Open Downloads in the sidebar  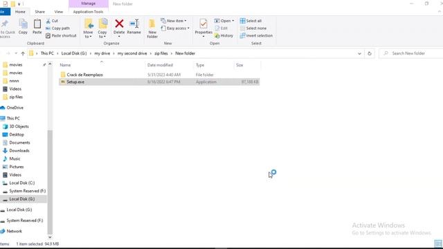pyautogui.click(x=19, y=151)
